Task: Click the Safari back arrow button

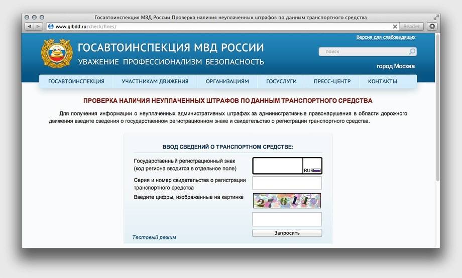Action: point(29,27)
